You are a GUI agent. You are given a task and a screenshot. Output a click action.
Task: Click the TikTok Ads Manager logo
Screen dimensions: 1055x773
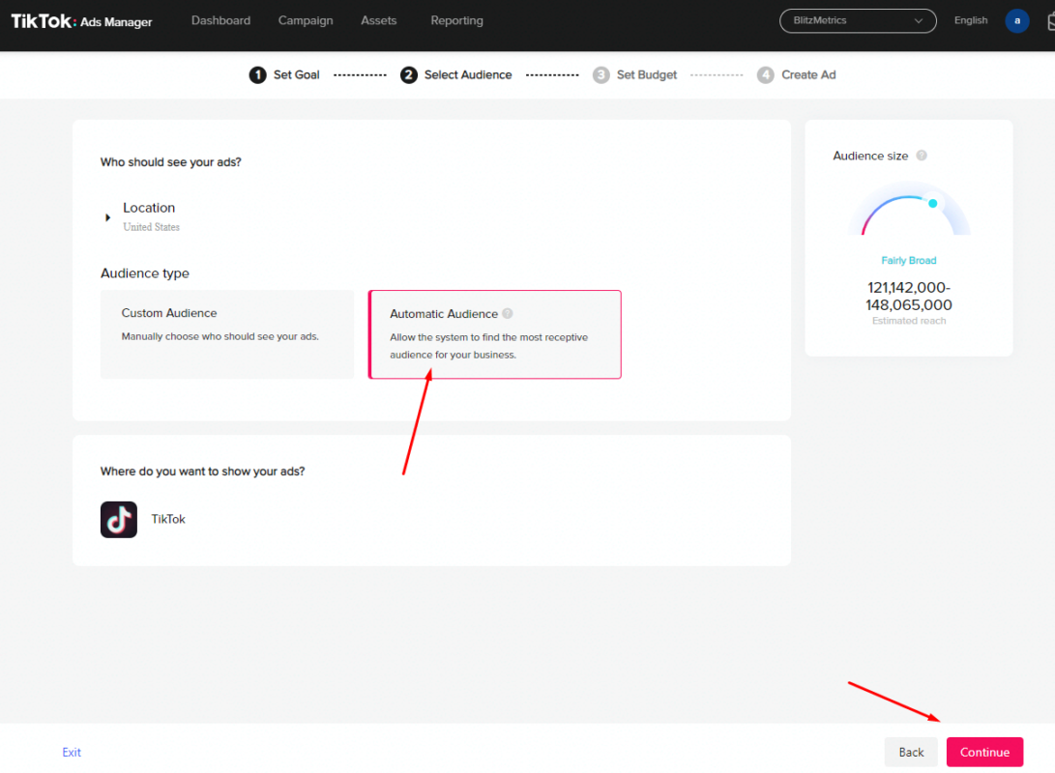pyautogui.click(x=81, y=21)
